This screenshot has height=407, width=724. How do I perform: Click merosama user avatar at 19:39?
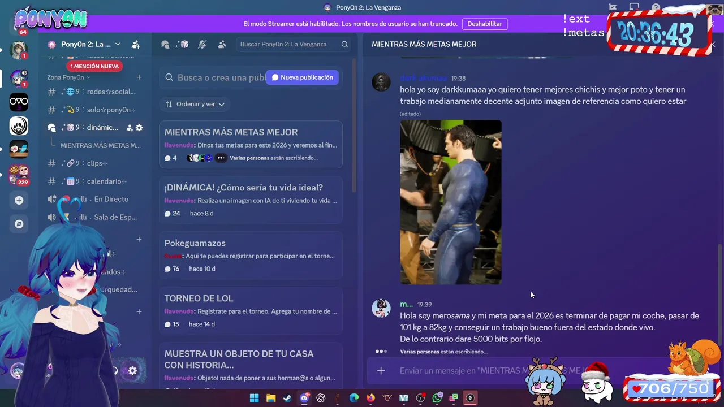point(381,308)
